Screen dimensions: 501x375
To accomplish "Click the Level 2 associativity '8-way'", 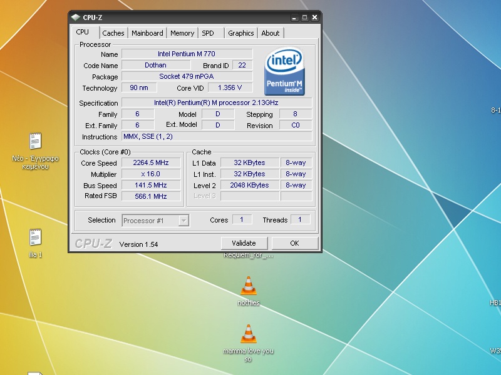I will pos(296,185).
